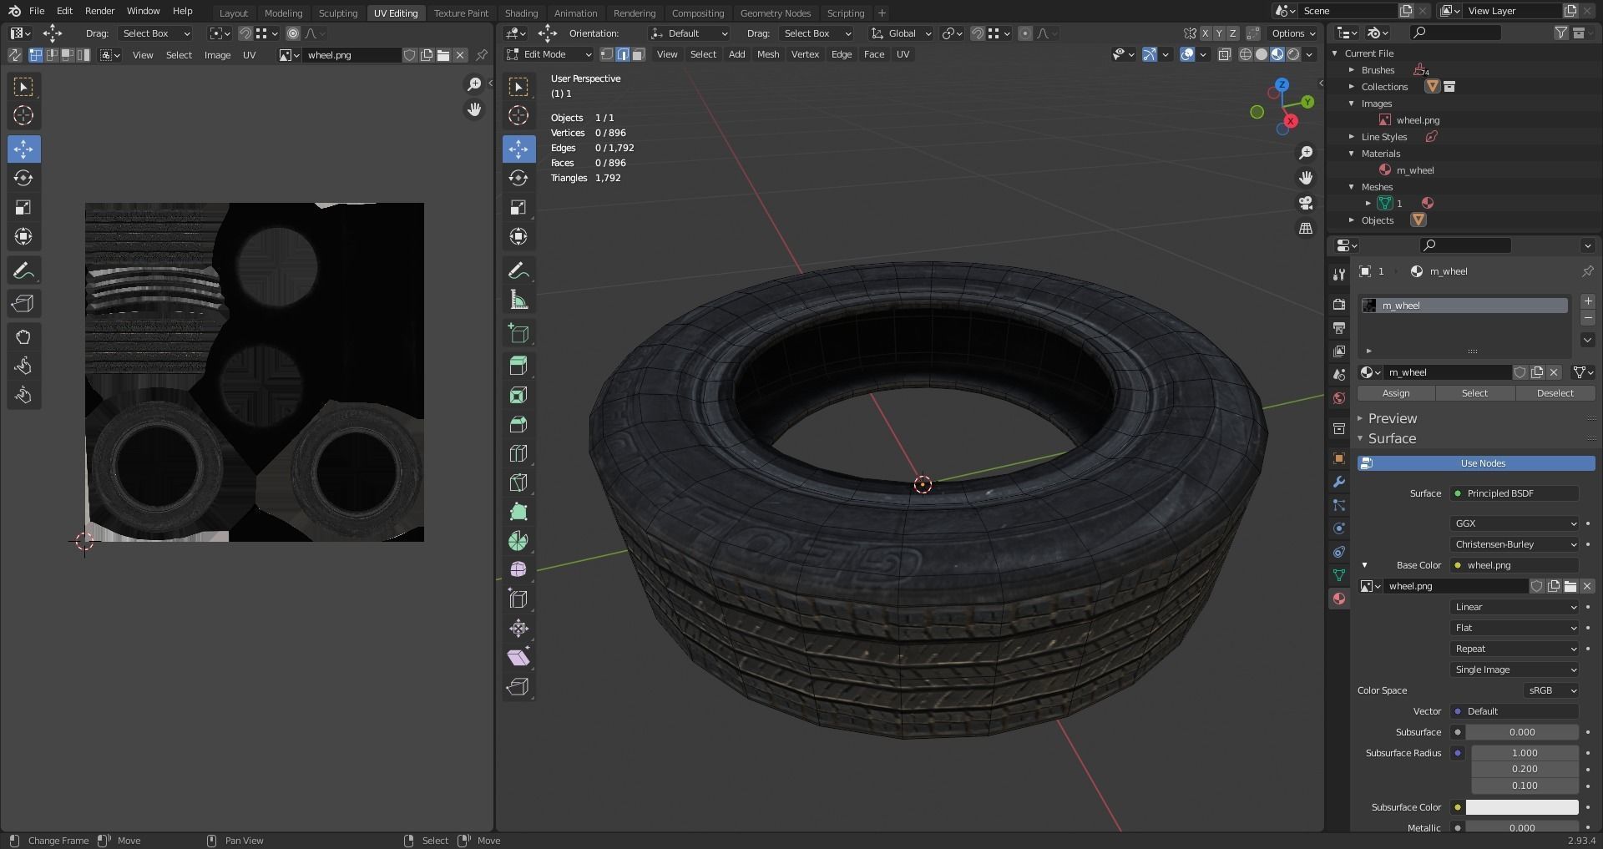Switch to the Shading workspace tab

point(521,13)
